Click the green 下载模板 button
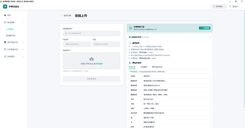Viewport: 245px width, 128px height. (205, 28)
